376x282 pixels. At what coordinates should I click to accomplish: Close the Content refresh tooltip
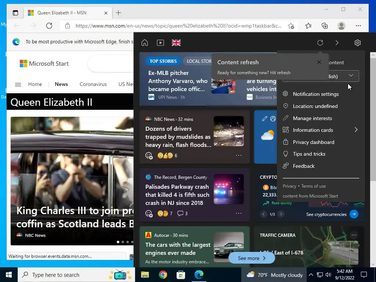(x=319, y=62)
